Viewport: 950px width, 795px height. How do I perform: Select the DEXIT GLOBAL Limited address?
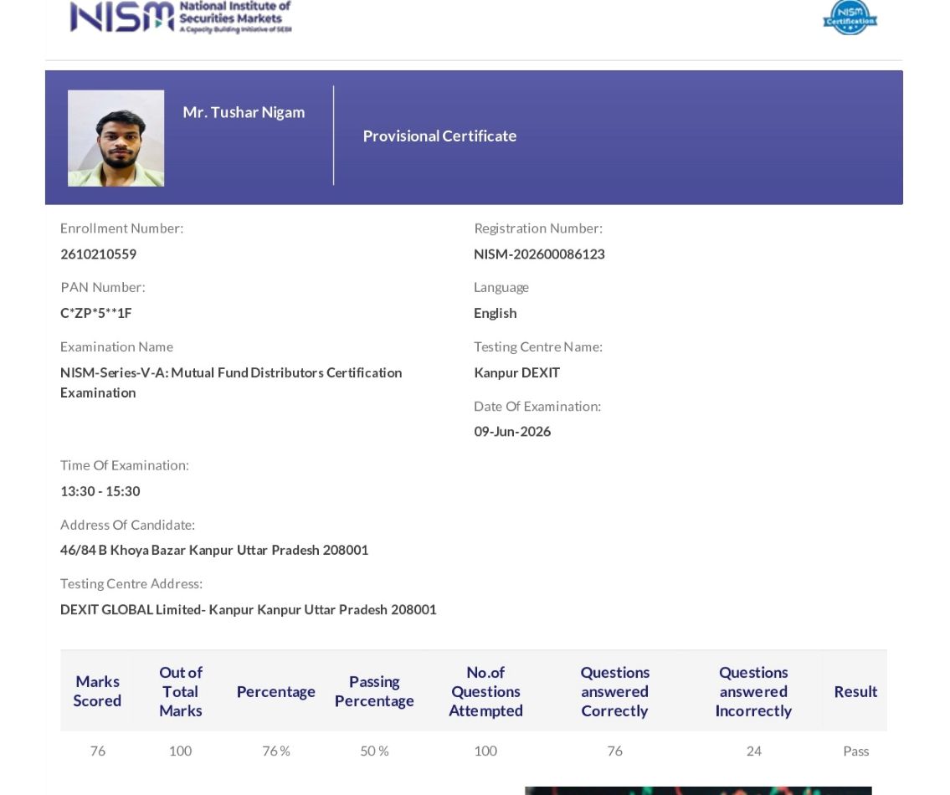(x=248, y=609)
